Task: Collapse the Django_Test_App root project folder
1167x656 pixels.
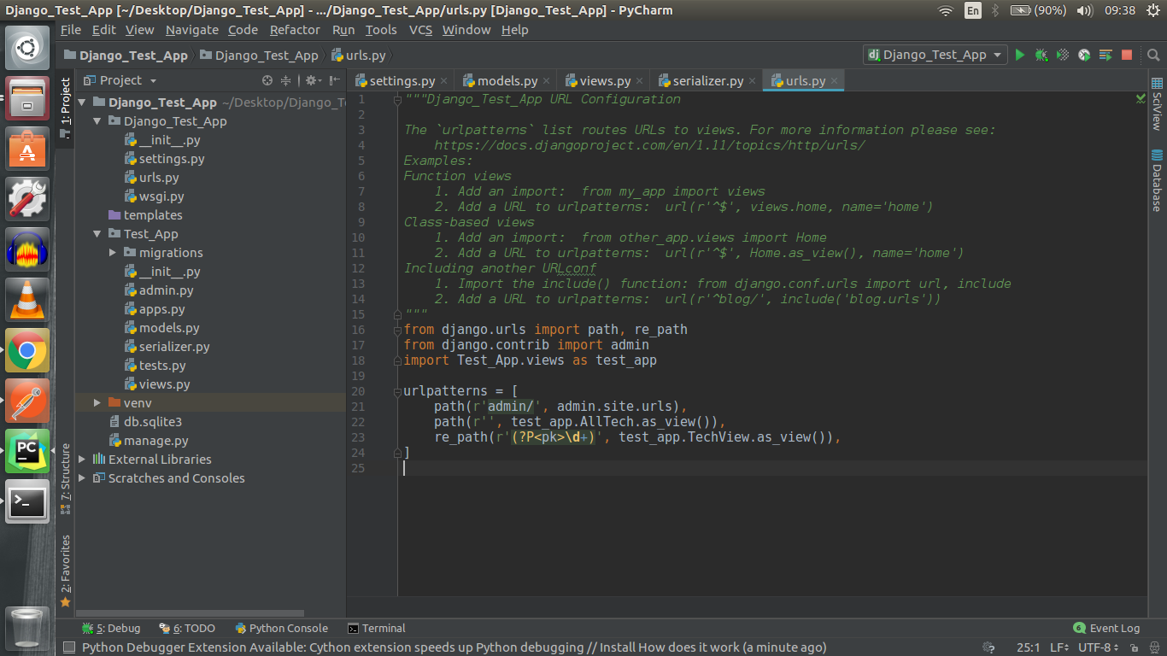Action: [83, 102]
